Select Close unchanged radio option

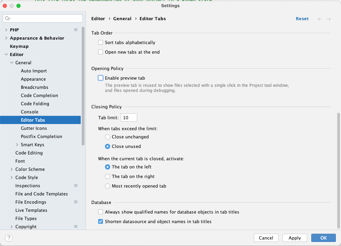tap(107, 137)
